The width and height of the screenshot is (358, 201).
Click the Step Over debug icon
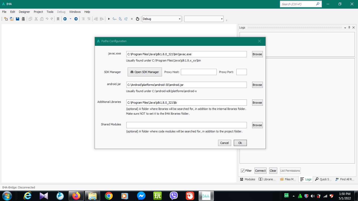[x=120, y=19]
